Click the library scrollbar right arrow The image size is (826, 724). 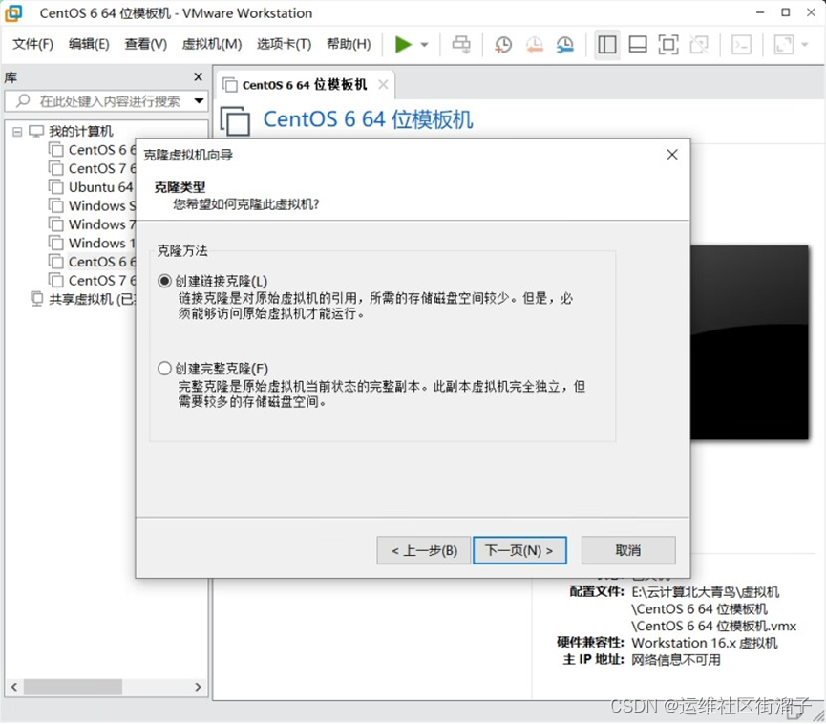[198, 687]
